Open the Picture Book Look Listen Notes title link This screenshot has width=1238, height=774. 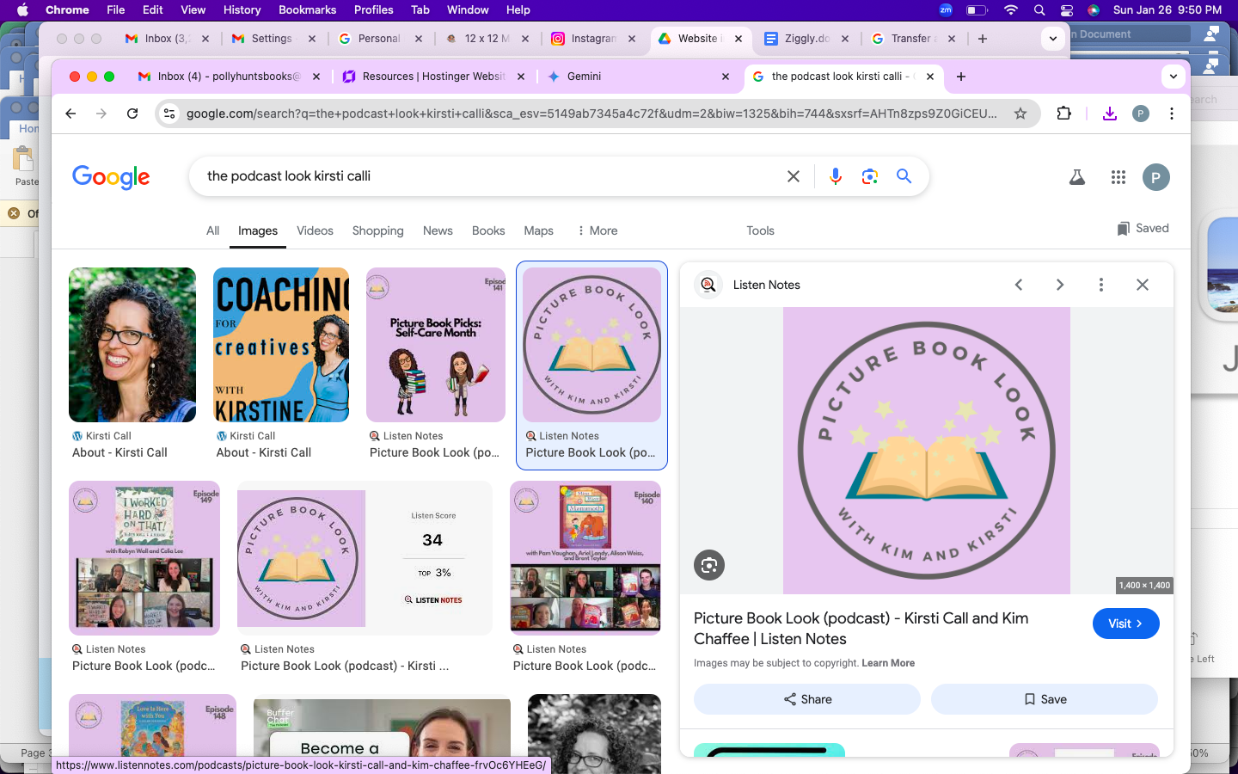pos(861,629)
